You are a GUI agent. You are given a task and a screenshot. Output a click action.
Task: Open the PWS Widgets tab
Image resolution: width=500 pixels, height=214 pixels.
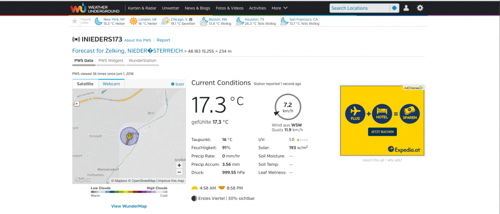[x=111, y=61]
